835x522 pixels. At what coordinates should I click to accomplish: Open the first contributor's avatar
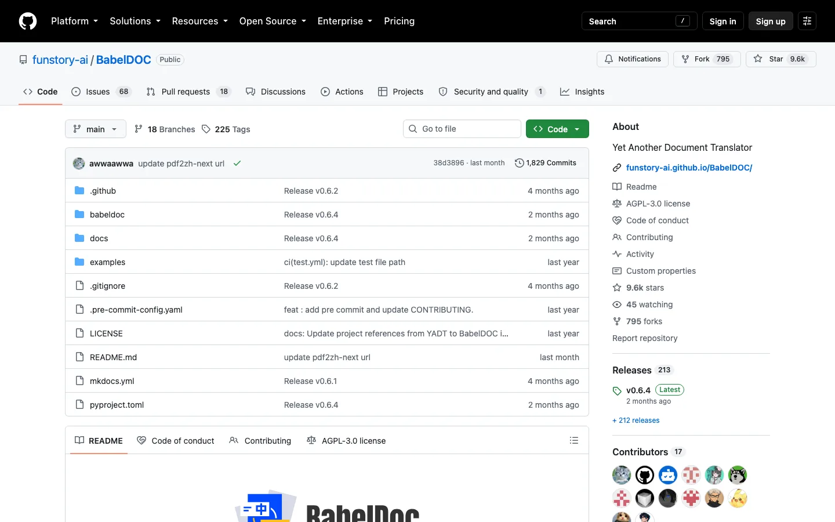[x=622, y=475]
